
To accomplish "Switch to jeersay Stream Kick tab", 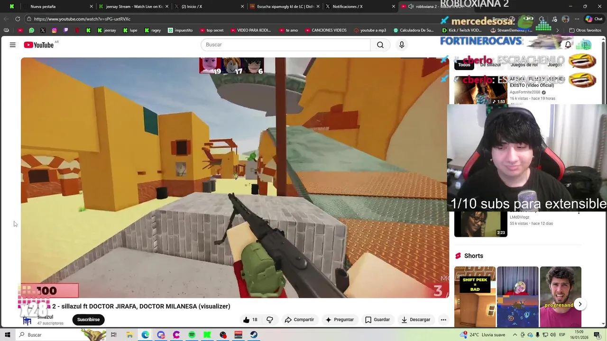I will (134, 7).
